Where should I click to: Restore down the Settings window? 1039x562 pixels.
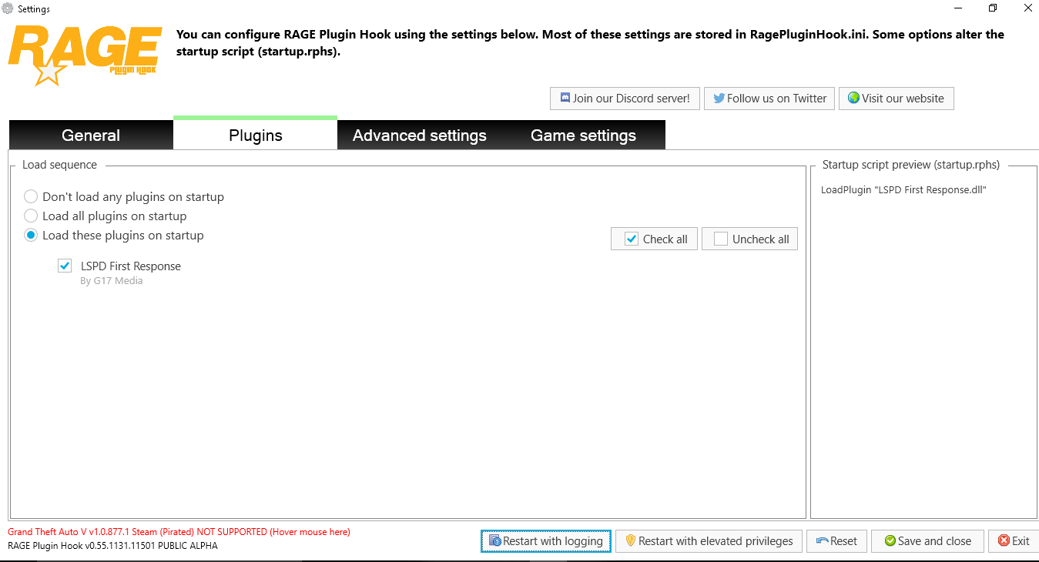point(993,8)
